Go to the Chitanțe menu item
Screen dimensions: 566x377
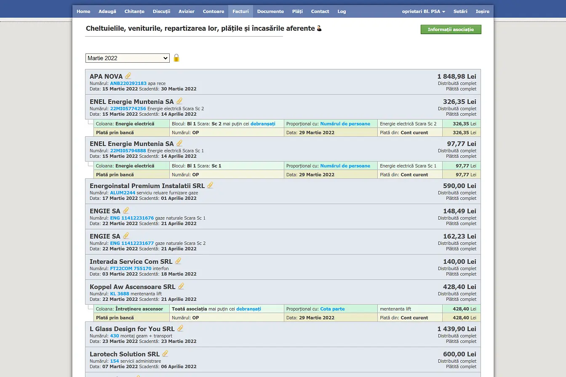(x=134, y=11)
